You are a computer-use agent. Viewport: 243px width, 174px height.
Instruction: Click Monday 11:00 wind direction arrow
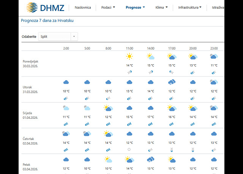129,71
